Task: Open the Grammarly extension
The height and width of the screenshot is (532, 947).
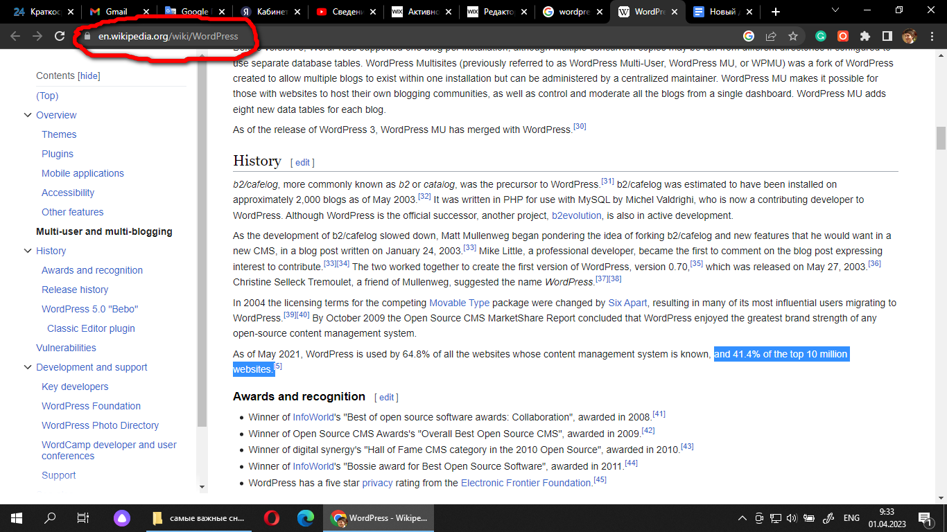Action: pyautogui.click(x=821, y=36)
